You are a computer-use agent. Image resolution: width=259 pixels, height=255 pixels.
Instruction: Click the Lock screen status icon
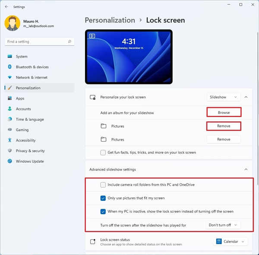(93, 242)
